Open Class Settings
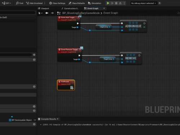The image size is (180, 135). tap(57, 3)
